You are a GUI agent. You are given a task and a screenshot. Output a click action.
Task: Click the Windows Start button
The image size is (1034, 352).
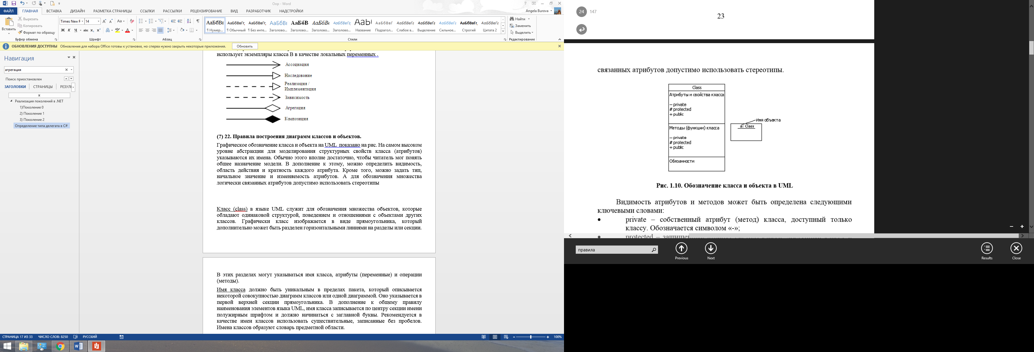click(x=7, y=346)
